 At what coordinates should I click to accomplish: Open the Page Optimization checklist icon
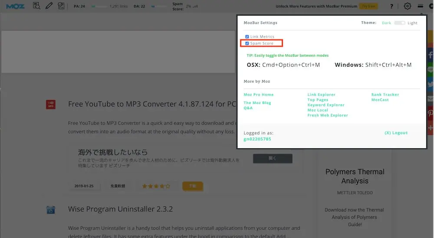pyautogui.click(x=61, y=6)
